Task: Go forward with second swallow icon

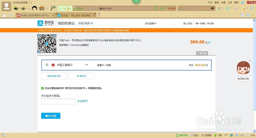Action: click(23, 8)
